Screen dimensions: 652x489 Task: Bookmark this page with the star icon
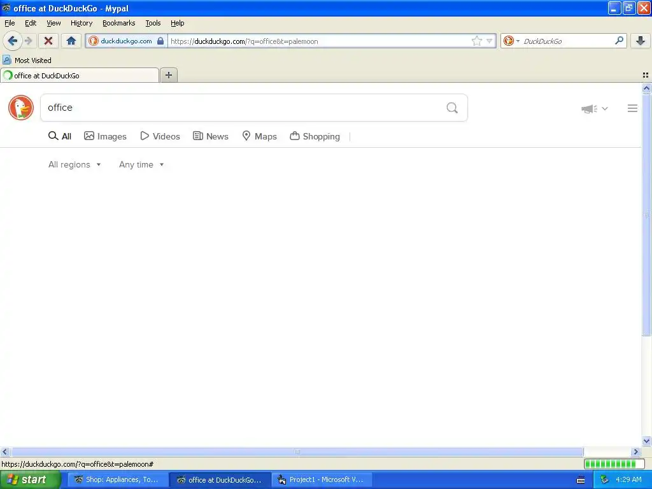pos(476,41)
